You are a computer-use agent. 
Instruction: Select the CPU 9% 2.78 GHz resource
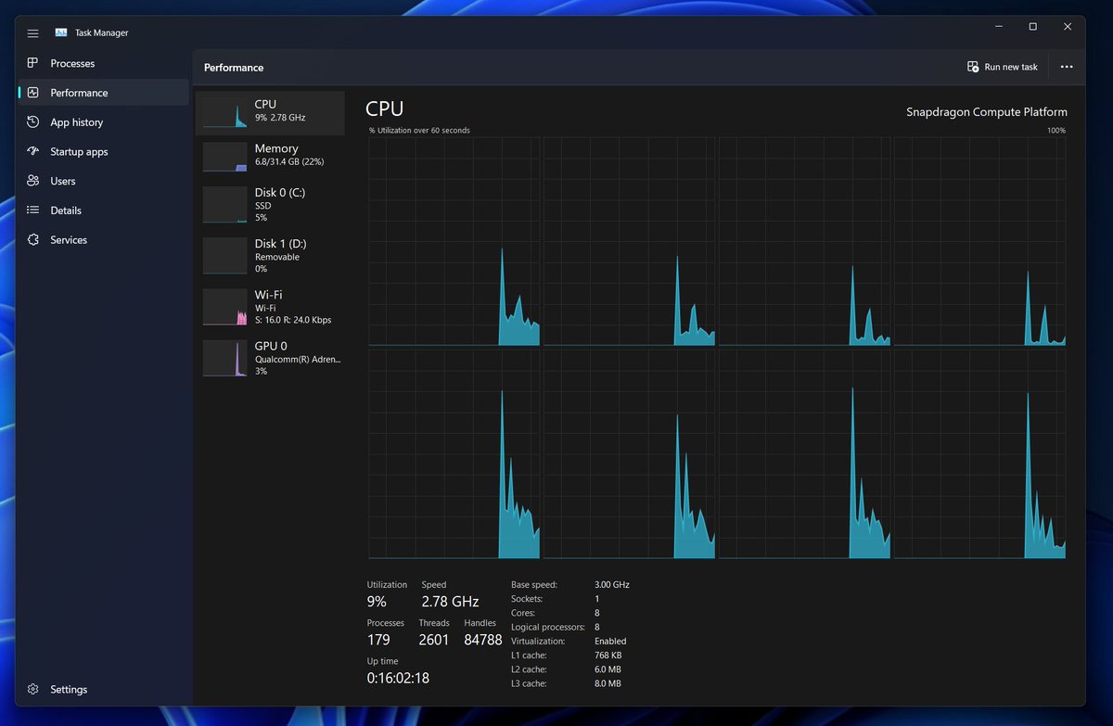[270, 111]
